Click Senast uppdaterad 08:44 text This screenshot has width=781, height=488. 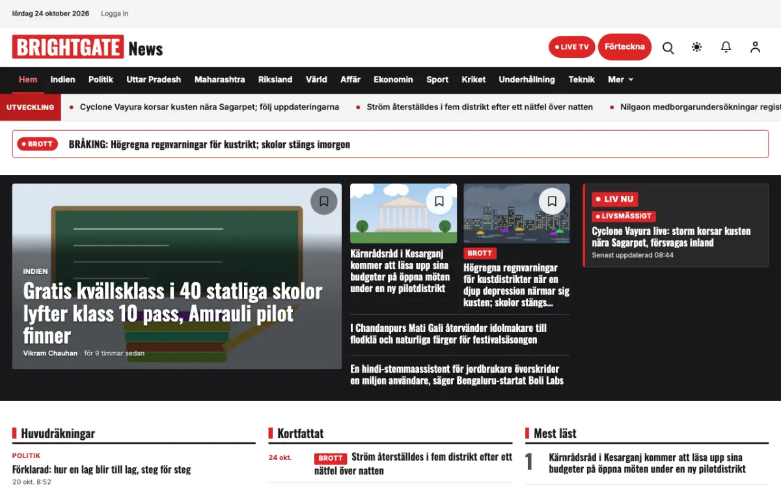pyautogui.click(x=633, y=255)
